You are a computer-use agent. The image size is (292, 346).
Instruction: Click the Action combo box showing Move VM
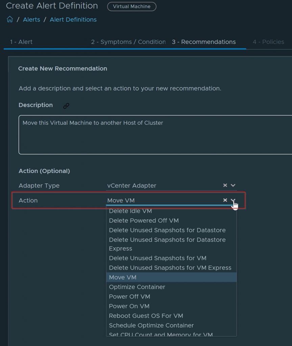click(x=162, y=200)
